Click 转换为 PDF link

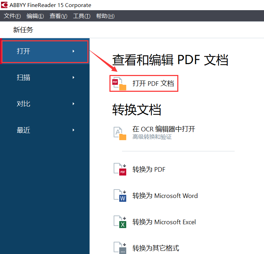[x=149, y=169]
